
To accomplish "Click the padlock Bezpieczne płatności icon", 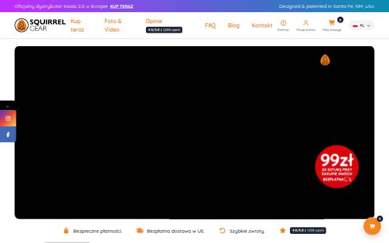I will click(66, 231).
